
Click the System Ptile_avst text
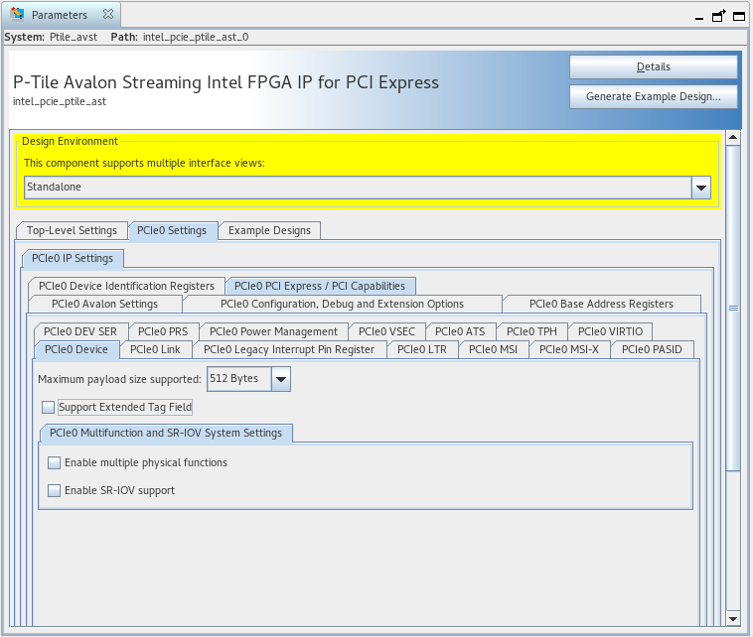[x=51, y=37]
